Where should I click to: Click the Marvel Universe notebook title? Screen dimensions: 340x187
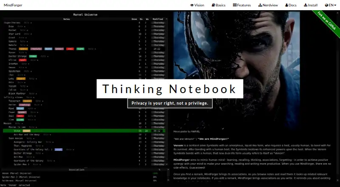85,15
